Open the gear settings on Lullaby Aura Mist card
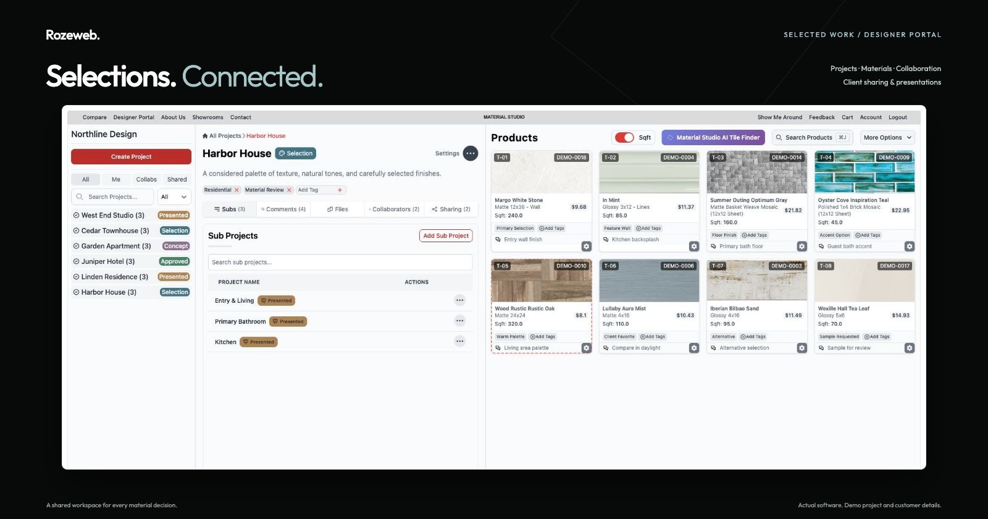Image resolution: width=988 pixels, height=519 pixels. pyautogui.click(x=694, y=348)
